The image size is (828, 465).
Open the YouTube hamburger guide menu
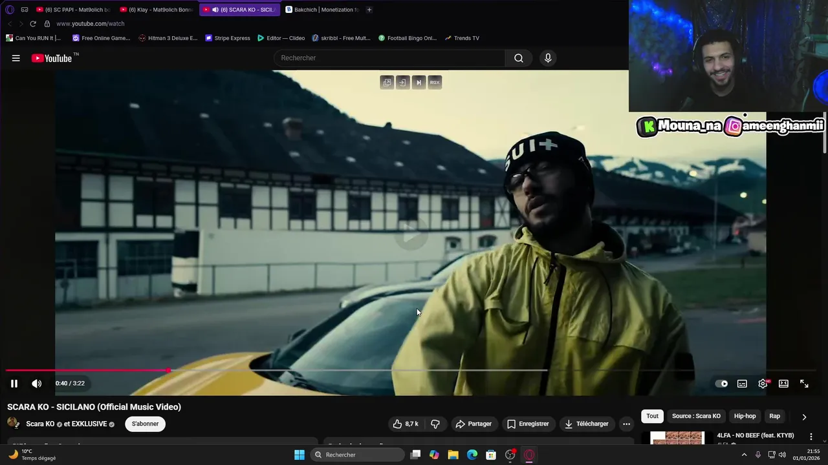point(16,58)
